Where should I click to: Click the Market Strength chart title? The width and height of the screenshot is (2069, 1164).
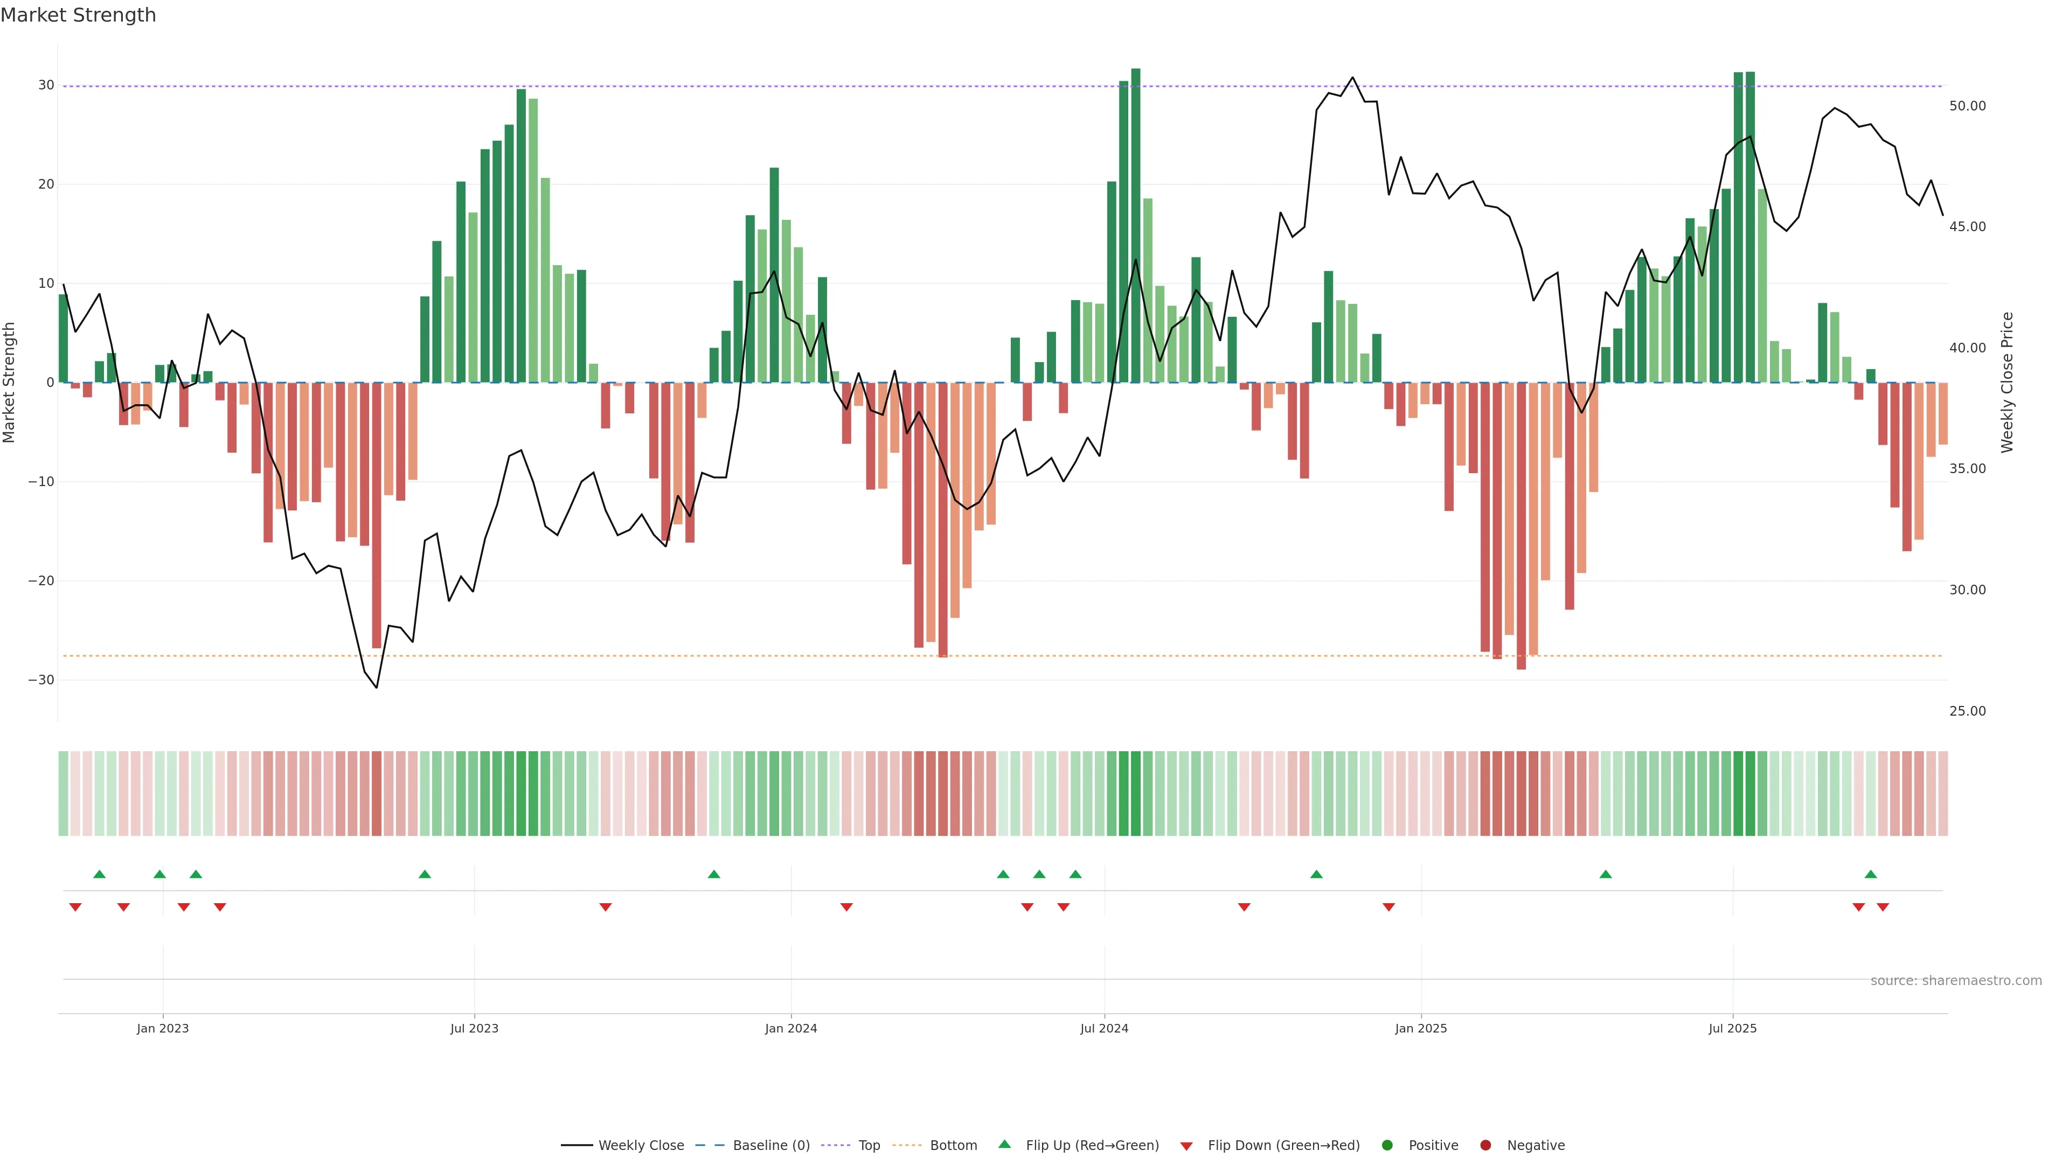[78, 15]
